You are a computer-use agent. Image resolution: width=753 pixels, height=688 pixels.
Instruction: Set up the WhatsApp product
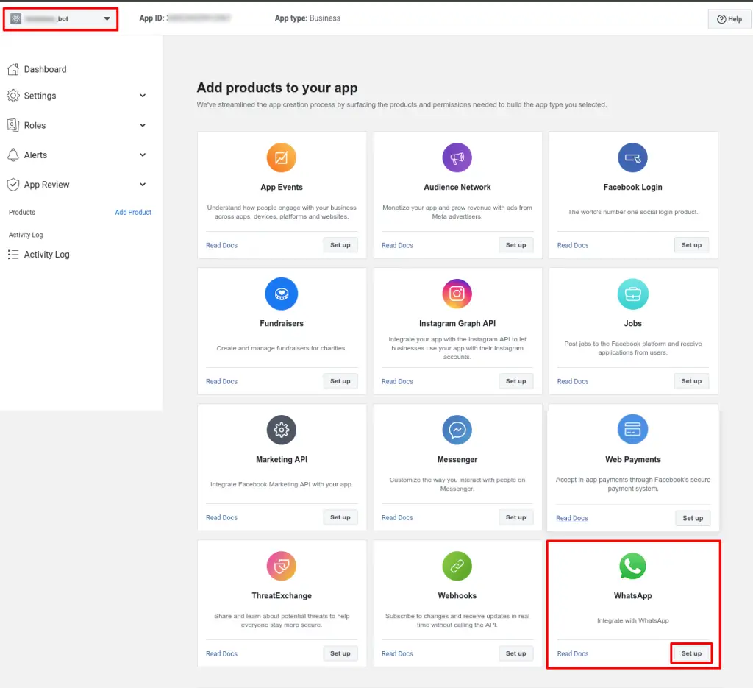(x=691, y=653)
